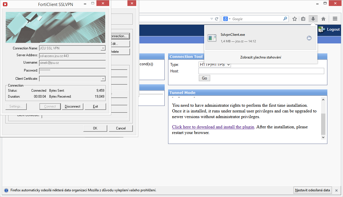
Task: Click the Password field
Action: coord(72,70)
